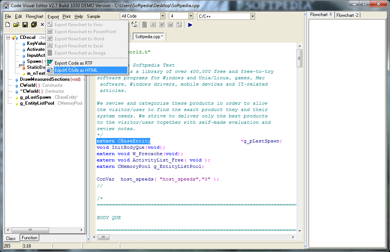
Task: Open the Flowchart menu
Action: [x=34, y=16]
